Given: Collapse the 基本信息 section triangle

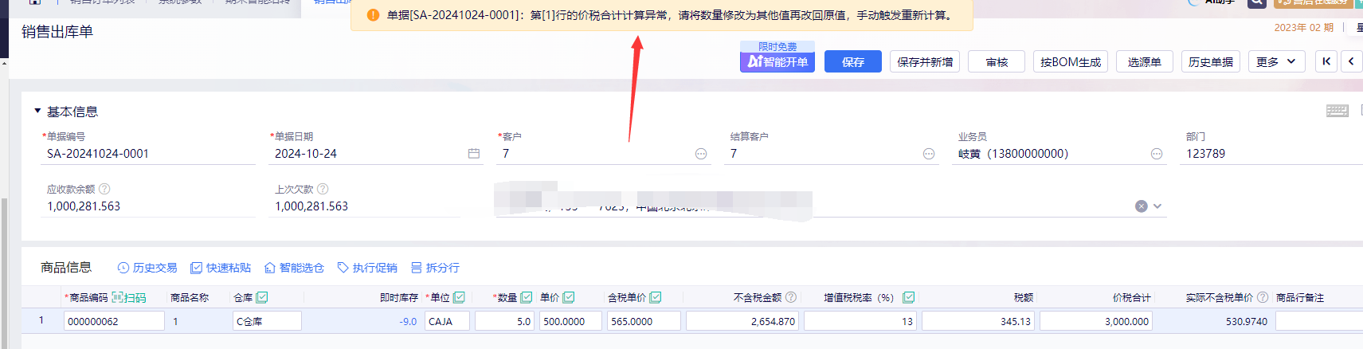Looking at the screenshot, I should coord(37,111).
